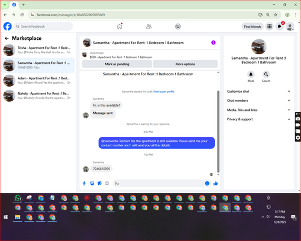301x241 pixels.
Task: Open the Facebook home logo
Action: point(8,27)
